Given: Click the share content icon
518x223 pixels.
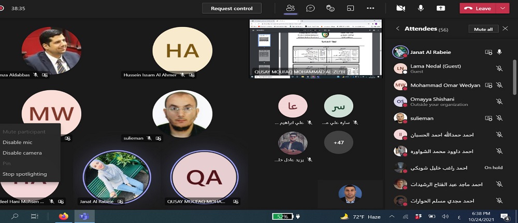Looking at the screenshot, I should (441, 8).
